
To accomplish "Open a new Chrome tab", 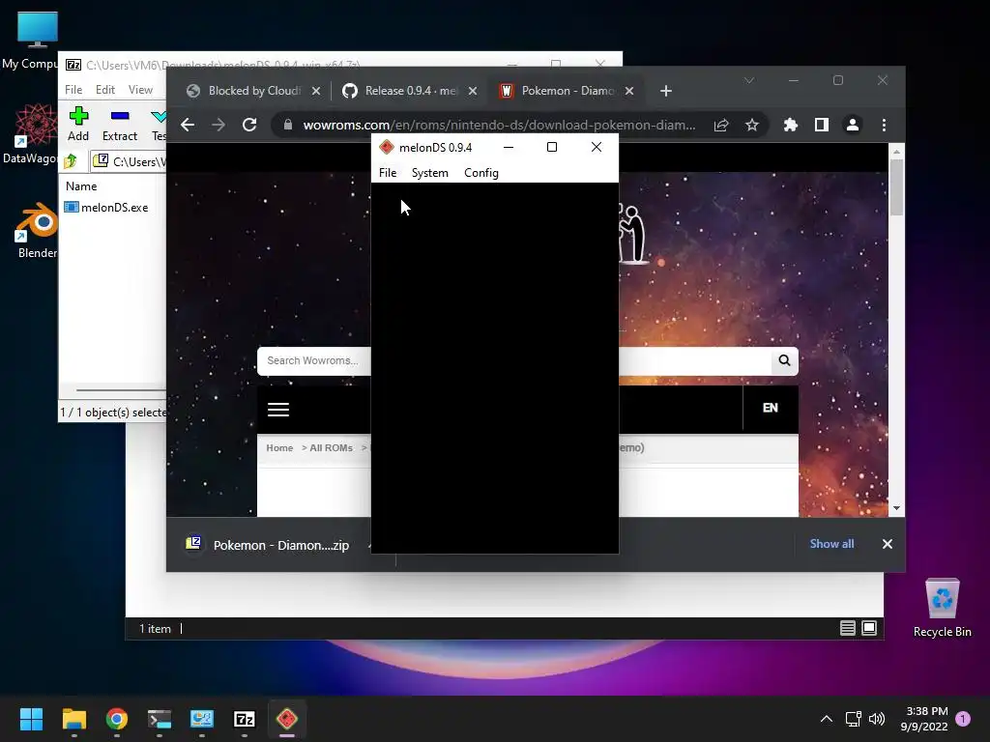I will tap(665, 91).
